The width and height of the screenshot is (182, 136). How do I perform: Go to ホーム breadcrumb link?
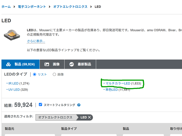(x=6, y=7)
